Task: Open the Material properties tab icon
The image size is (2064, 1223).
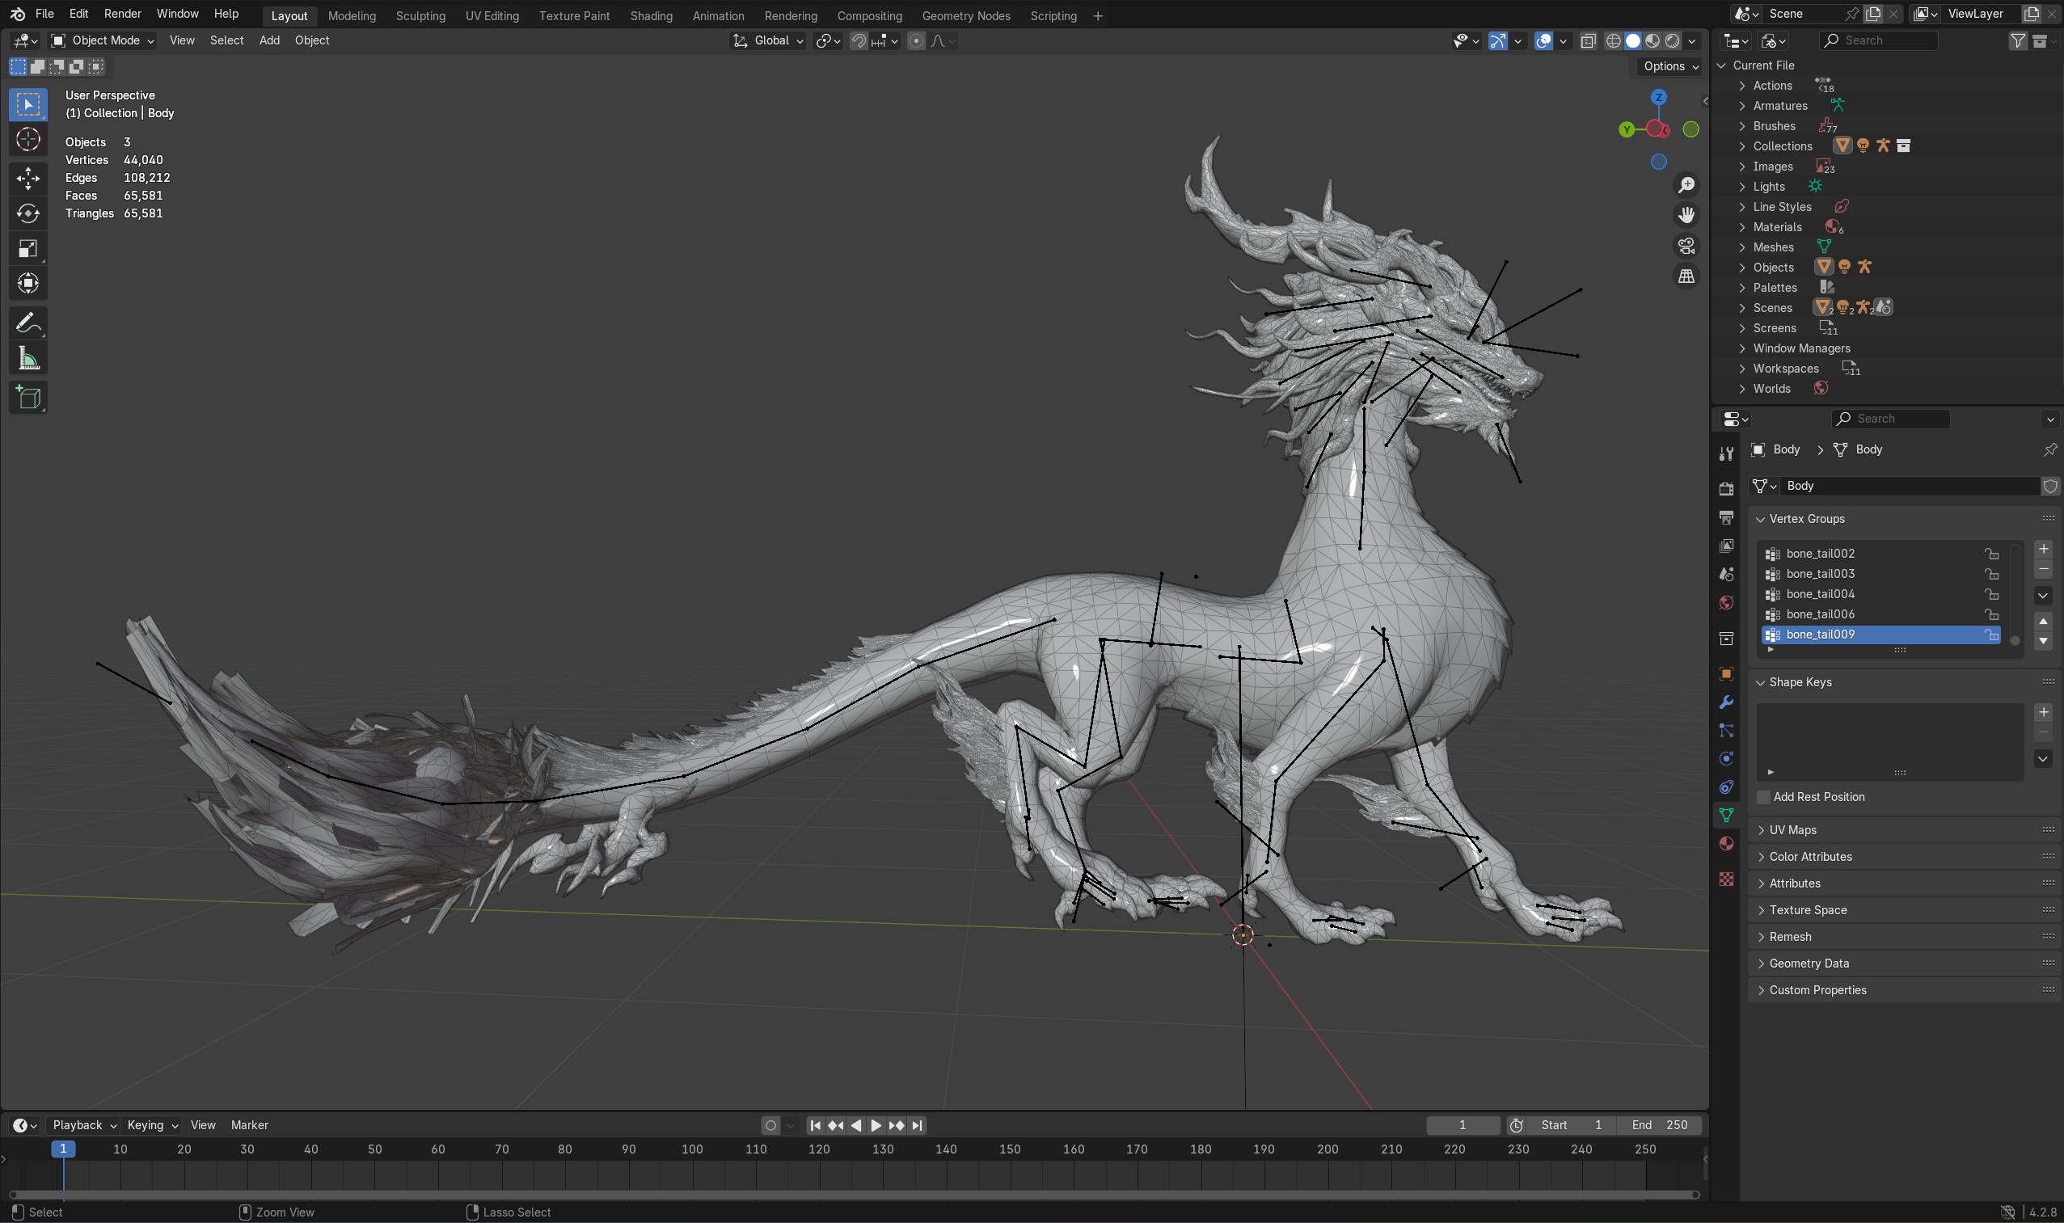Action: (x=1726, y=843)
